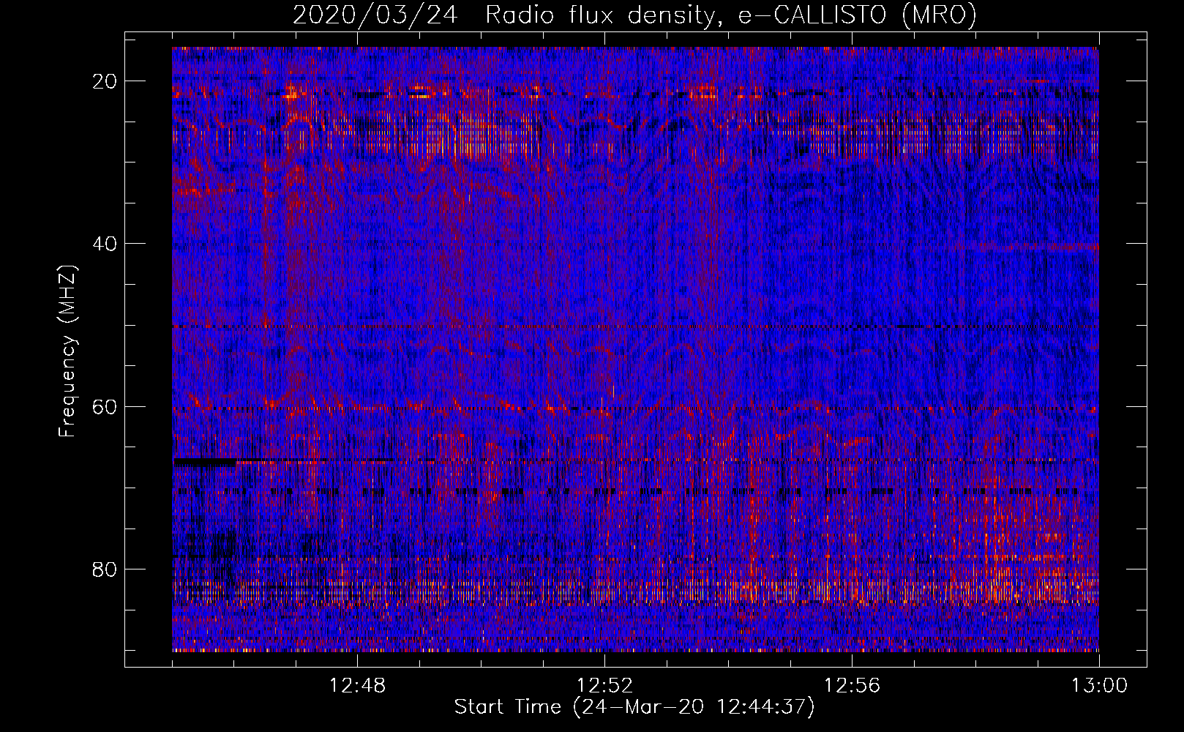Image resolution: width=1184 pixels, height=732 pixels.
Task: Click the 80 MHz frequency tick label
Action: point(105,569)
